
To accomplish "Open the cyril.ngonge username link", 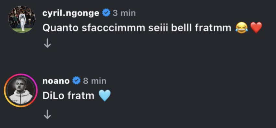I will click(71, 13).
